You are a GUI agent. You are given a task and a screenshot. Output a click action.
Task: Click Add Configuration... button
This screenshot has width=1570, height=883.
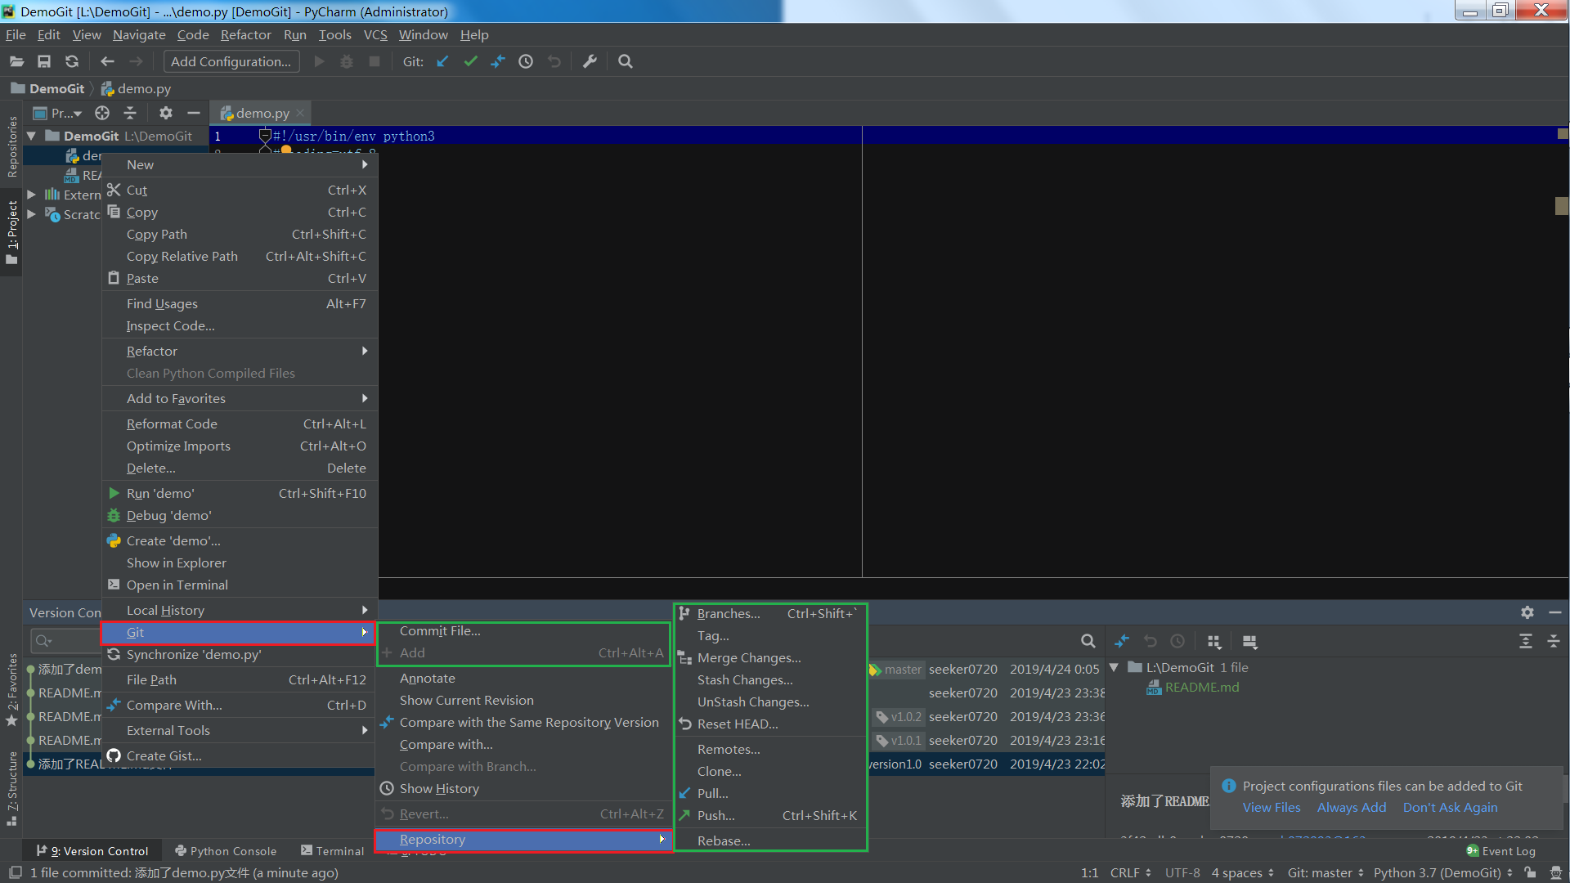coord(231,61)
